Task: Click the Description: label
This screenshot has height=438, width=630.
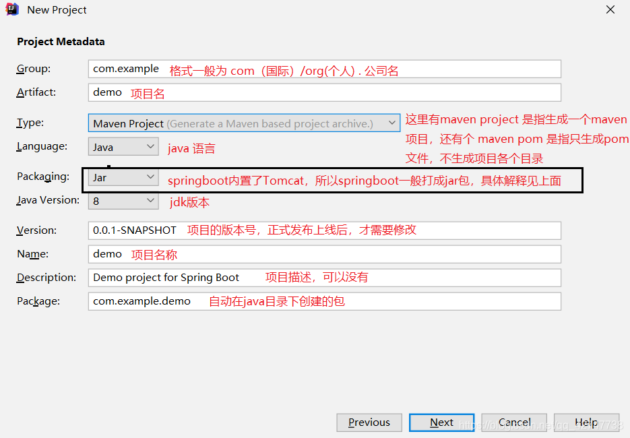Action: coord(46,277)
